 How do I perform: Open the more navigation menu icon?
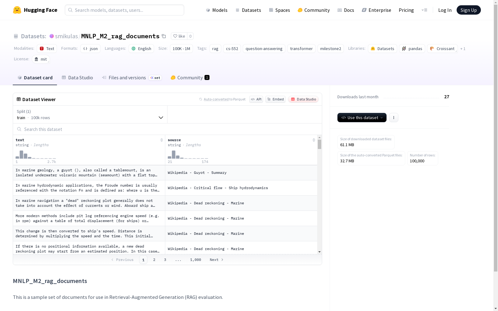425,10
